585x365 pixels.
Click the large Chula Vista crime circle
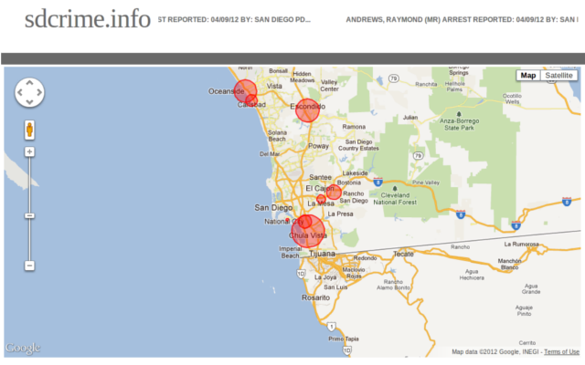[308, 231]
